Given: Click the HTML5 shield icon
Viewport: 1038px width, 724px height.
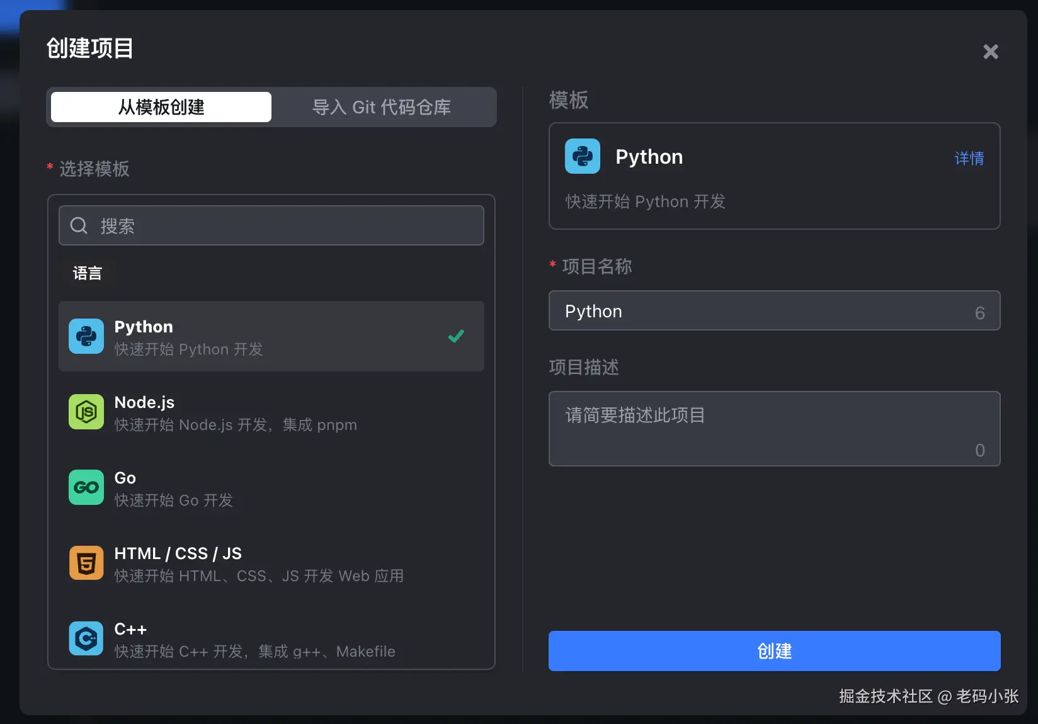Looking at the screenshot, I should (86, 563).
